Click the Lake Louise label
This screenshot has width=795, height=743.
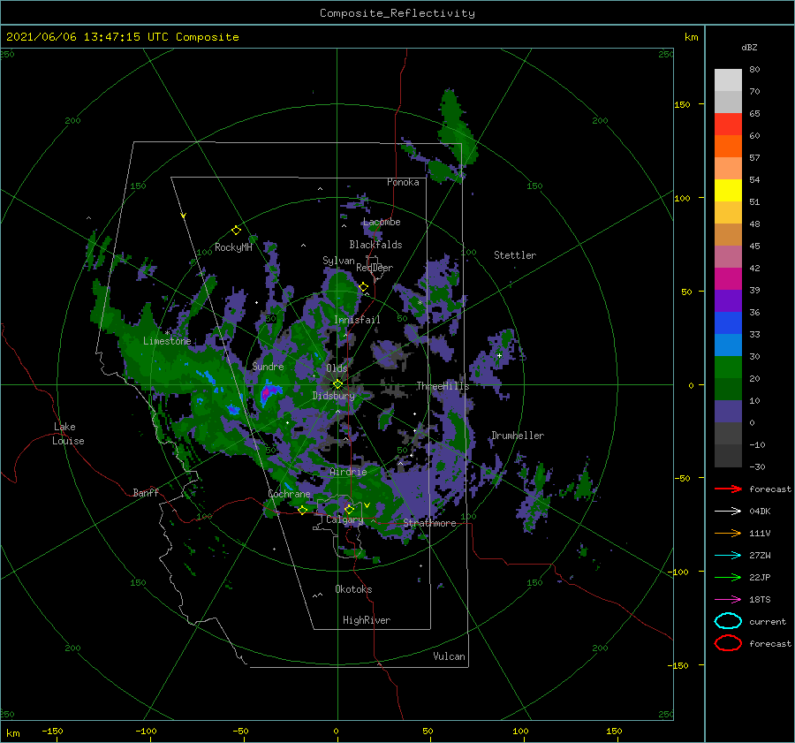[68, 434]
